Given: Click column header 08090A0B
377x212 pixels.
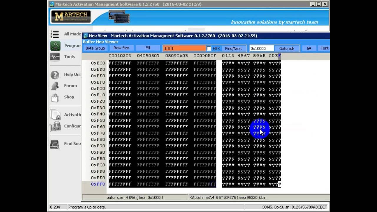Looking at the screenshot, I should [176, 55].
